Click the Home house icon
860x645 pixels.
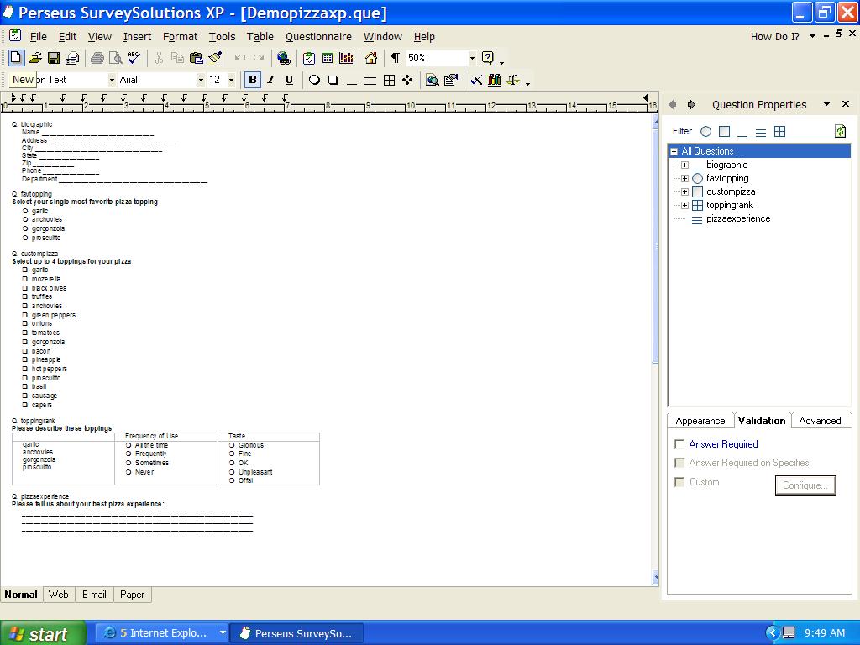click(x=371, y=58)
